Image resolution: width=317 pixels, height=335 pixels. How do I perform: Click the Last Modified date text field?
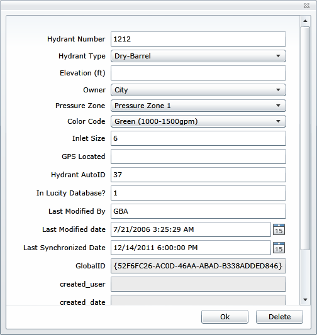click(191, 229)
